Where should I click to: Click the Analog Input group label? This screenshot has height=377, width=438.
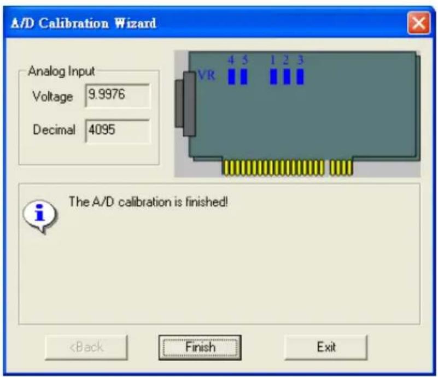coord(61,71)
